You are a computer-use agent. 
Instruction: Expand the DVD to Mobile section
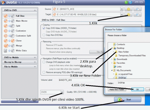[x=20, y=57]
